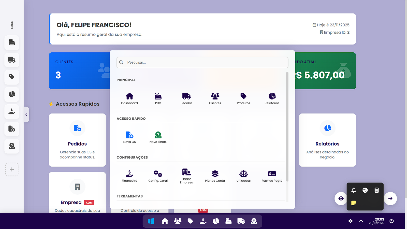Go to Clientes in launcher menu
The width and height of the screenshot is (407, 229).
pyautogui.click(x=215, y=98)
